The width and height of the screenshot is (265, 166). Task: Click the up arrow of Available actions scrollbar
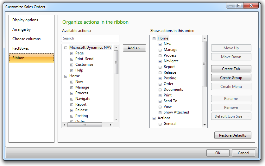click(116, 47)
